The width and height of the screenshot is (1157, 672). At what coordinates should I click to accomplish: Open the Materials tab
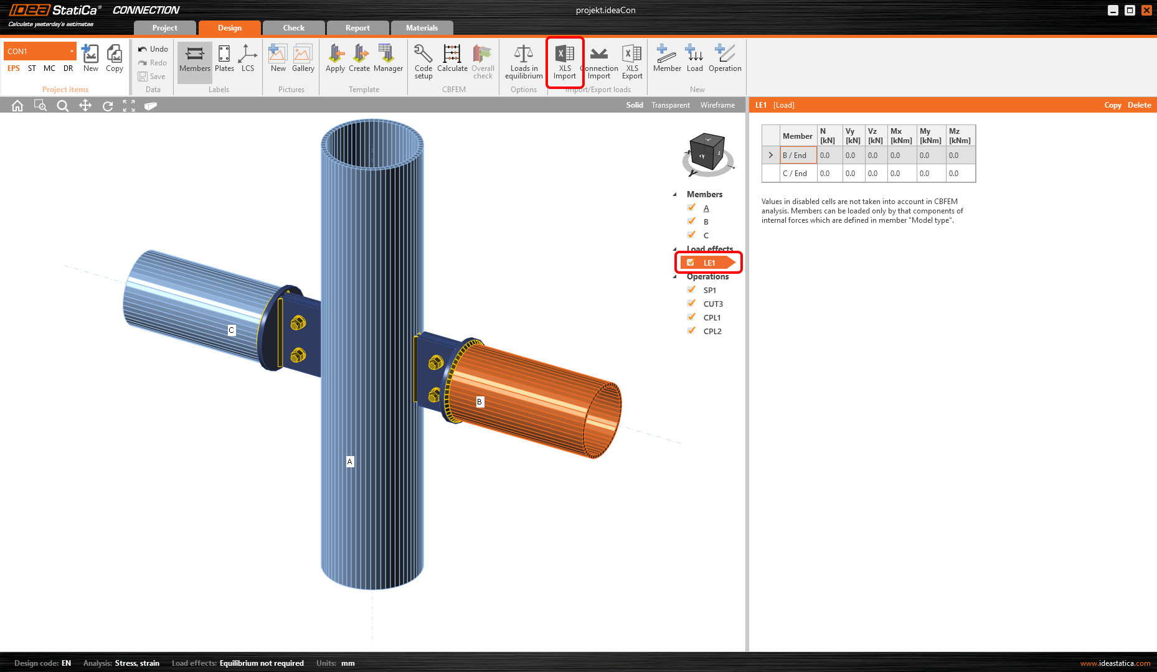coord(422,28)
